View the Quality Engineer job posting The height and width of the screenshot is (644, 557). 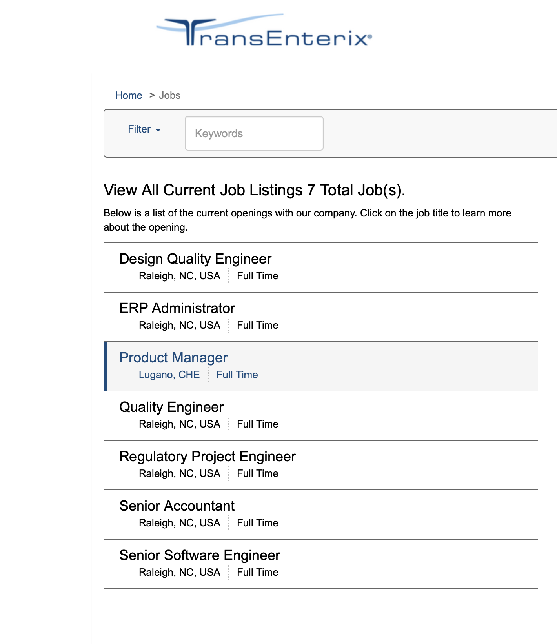(x=171, y=407)
